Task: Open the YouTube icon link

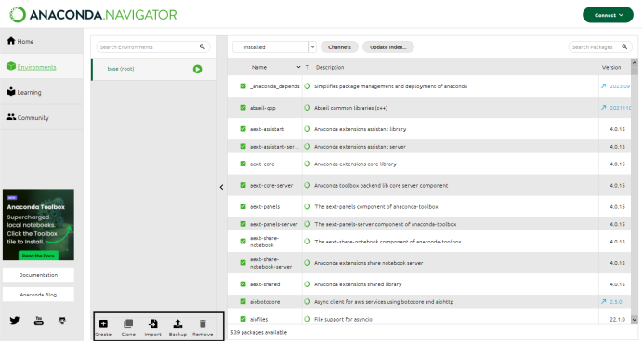Action: 38,321
